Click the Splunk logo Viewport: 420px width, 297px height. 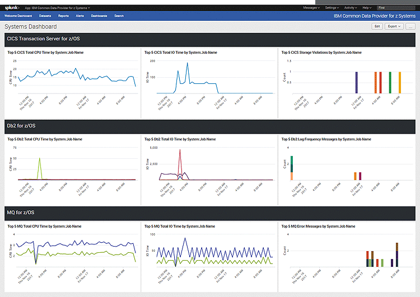point(12,8)
